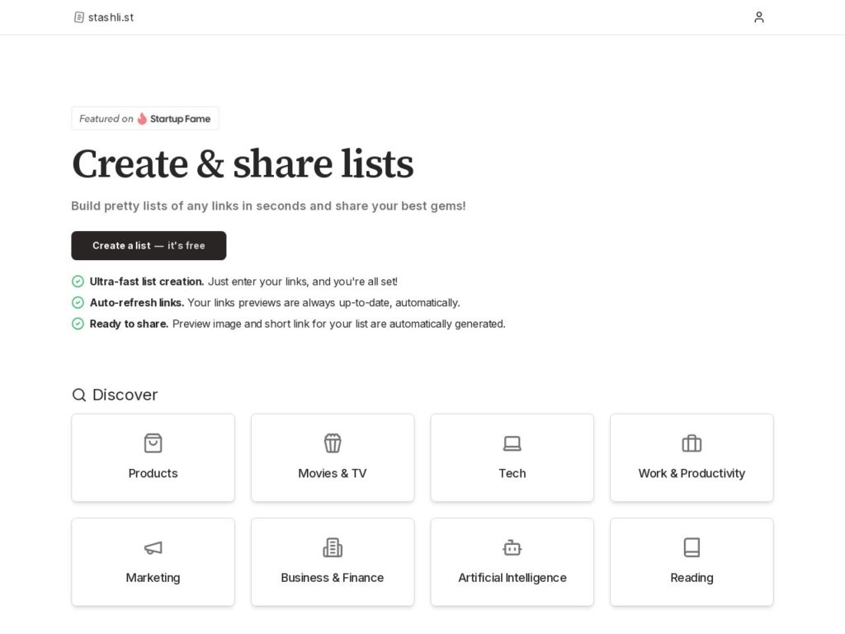This screenshot has height=634, width=845.
Task: Click the Create & share lists heading
Action: 243,163
